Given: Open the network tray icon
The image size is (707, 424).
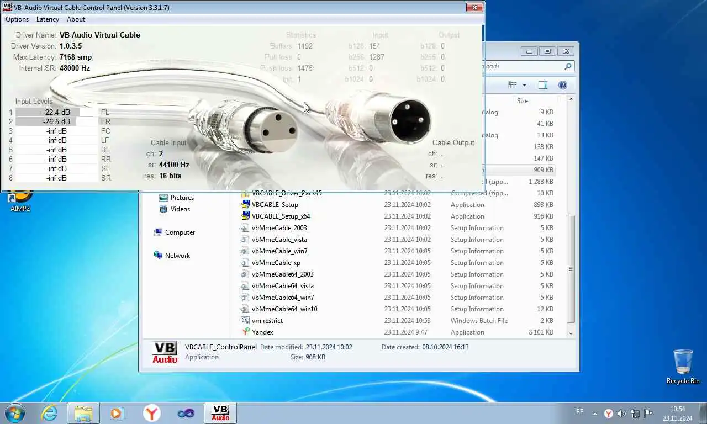Looking at the screenshot, I should pos(635,414).
